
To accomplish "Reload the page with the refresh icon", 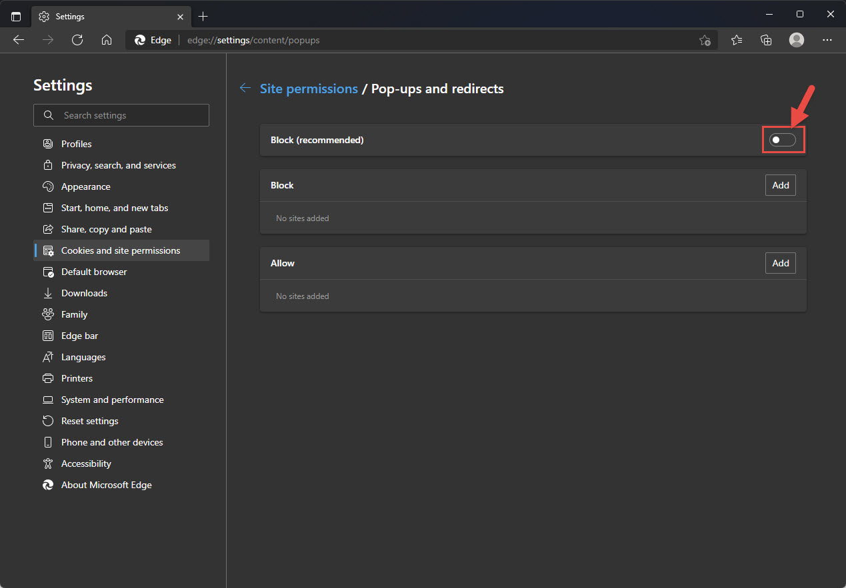I will tap(77, 40).
